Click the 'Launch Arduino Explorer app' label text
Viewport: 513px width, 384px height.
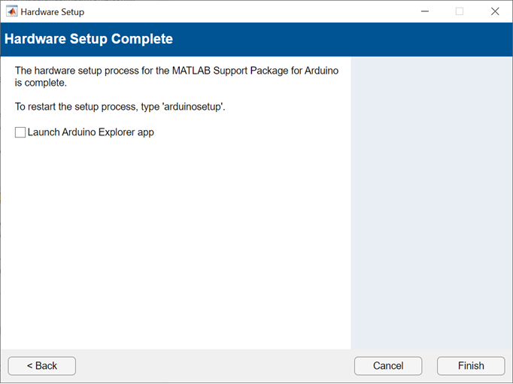90,132
